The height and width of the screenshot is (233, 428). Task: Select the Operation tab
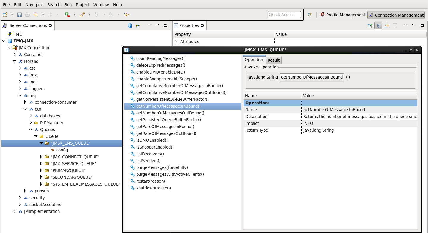(x=254, y=60)
